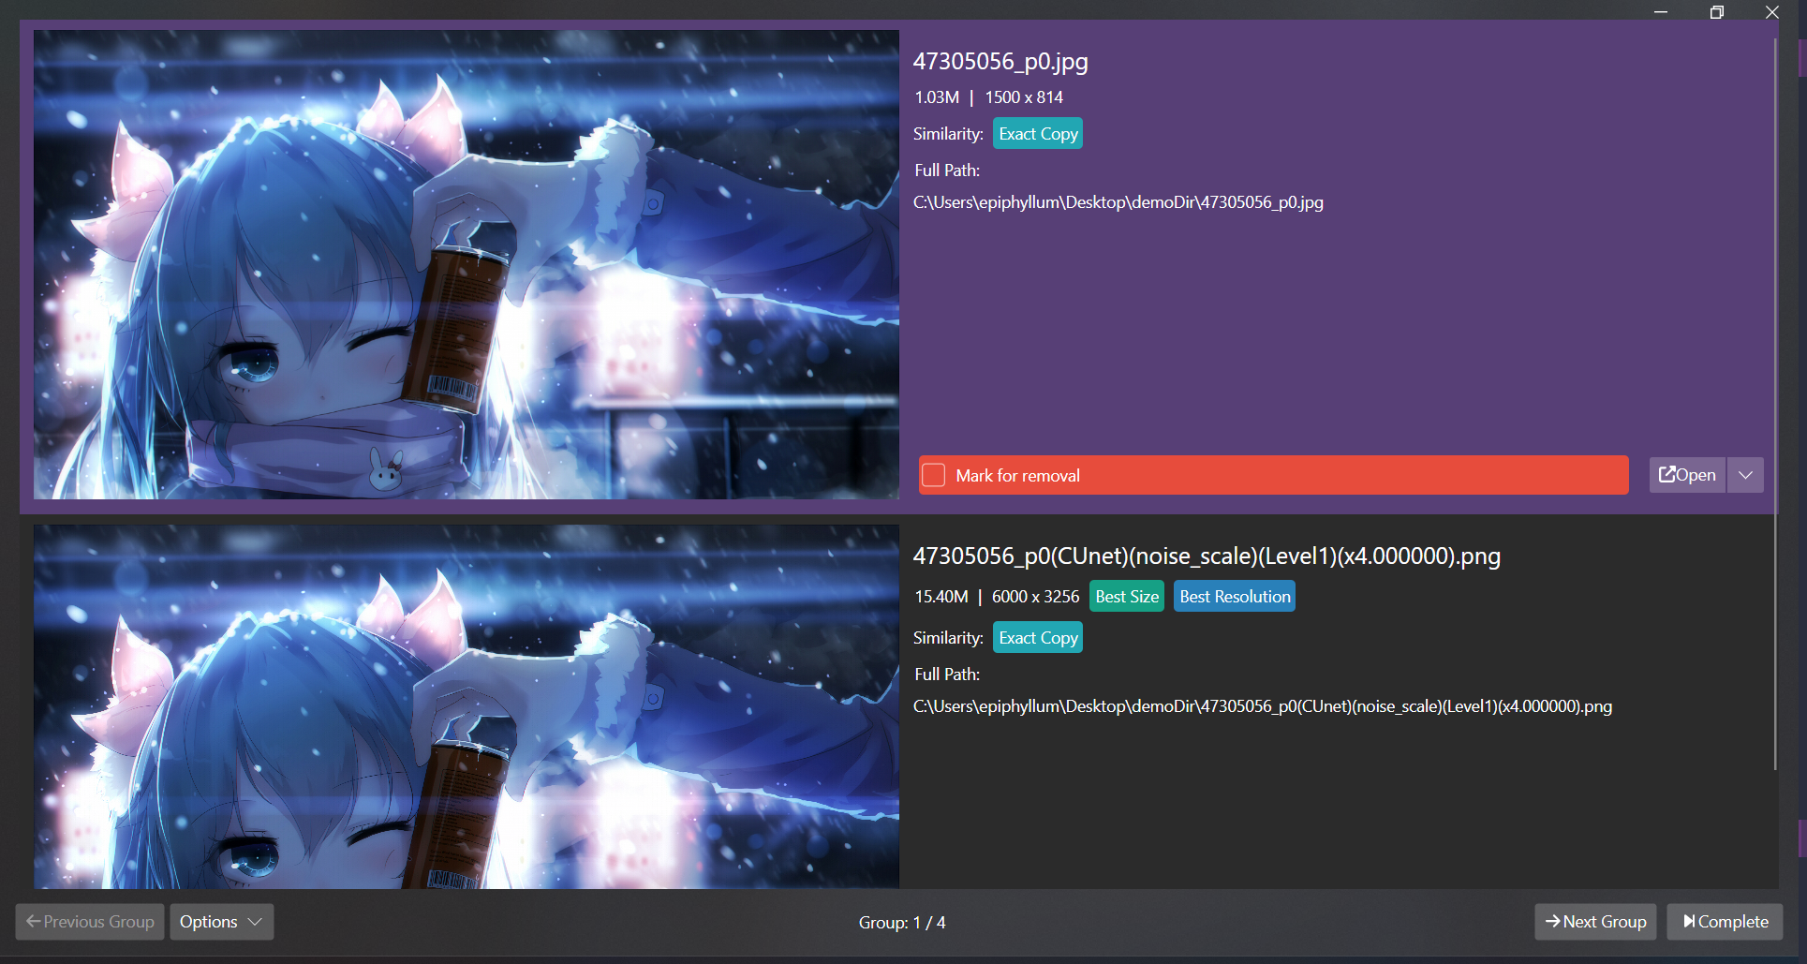
Task: Click the full path of 47305056_p0.jpg
Action: pos(1118,202)
